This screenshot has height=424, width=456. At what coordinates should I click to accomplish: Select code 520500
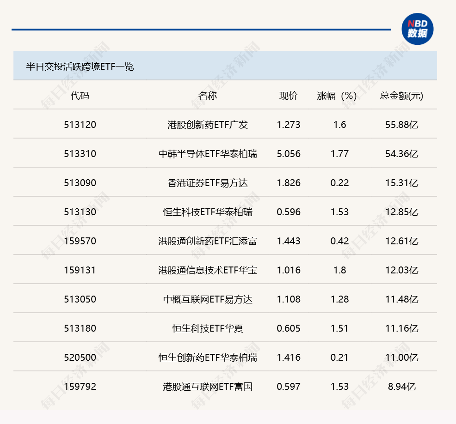click(80, 357)
